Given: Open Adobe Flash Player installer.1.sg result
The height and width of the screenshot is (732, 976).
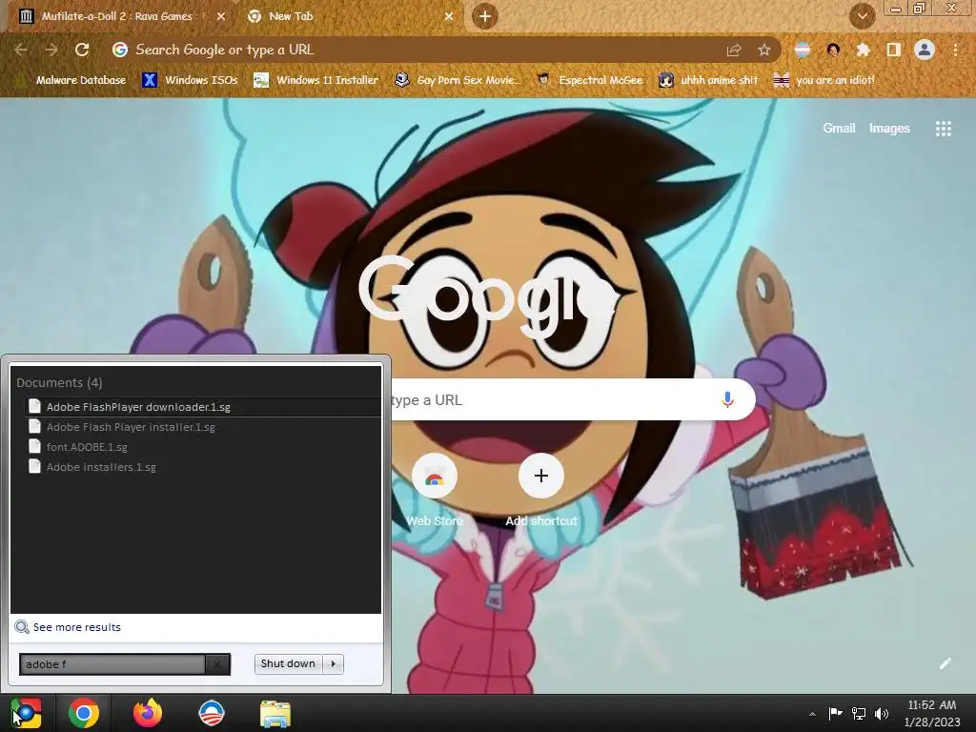Looking at the screenshot, I should pos(202,427).
